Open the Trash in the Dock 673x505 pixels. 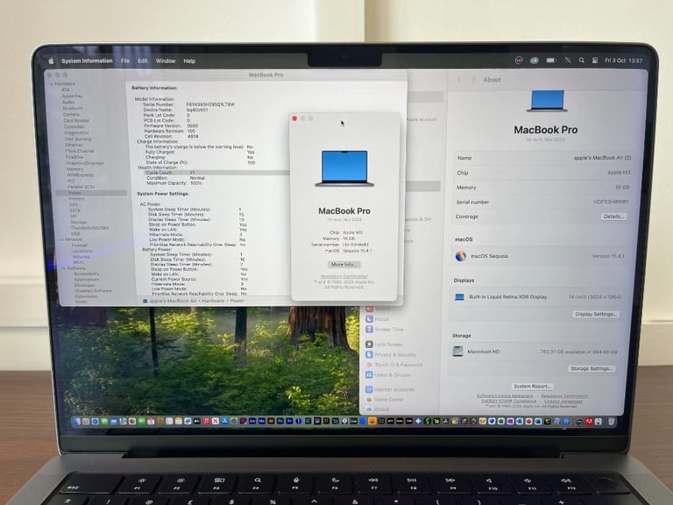click(x=611, y=422)
